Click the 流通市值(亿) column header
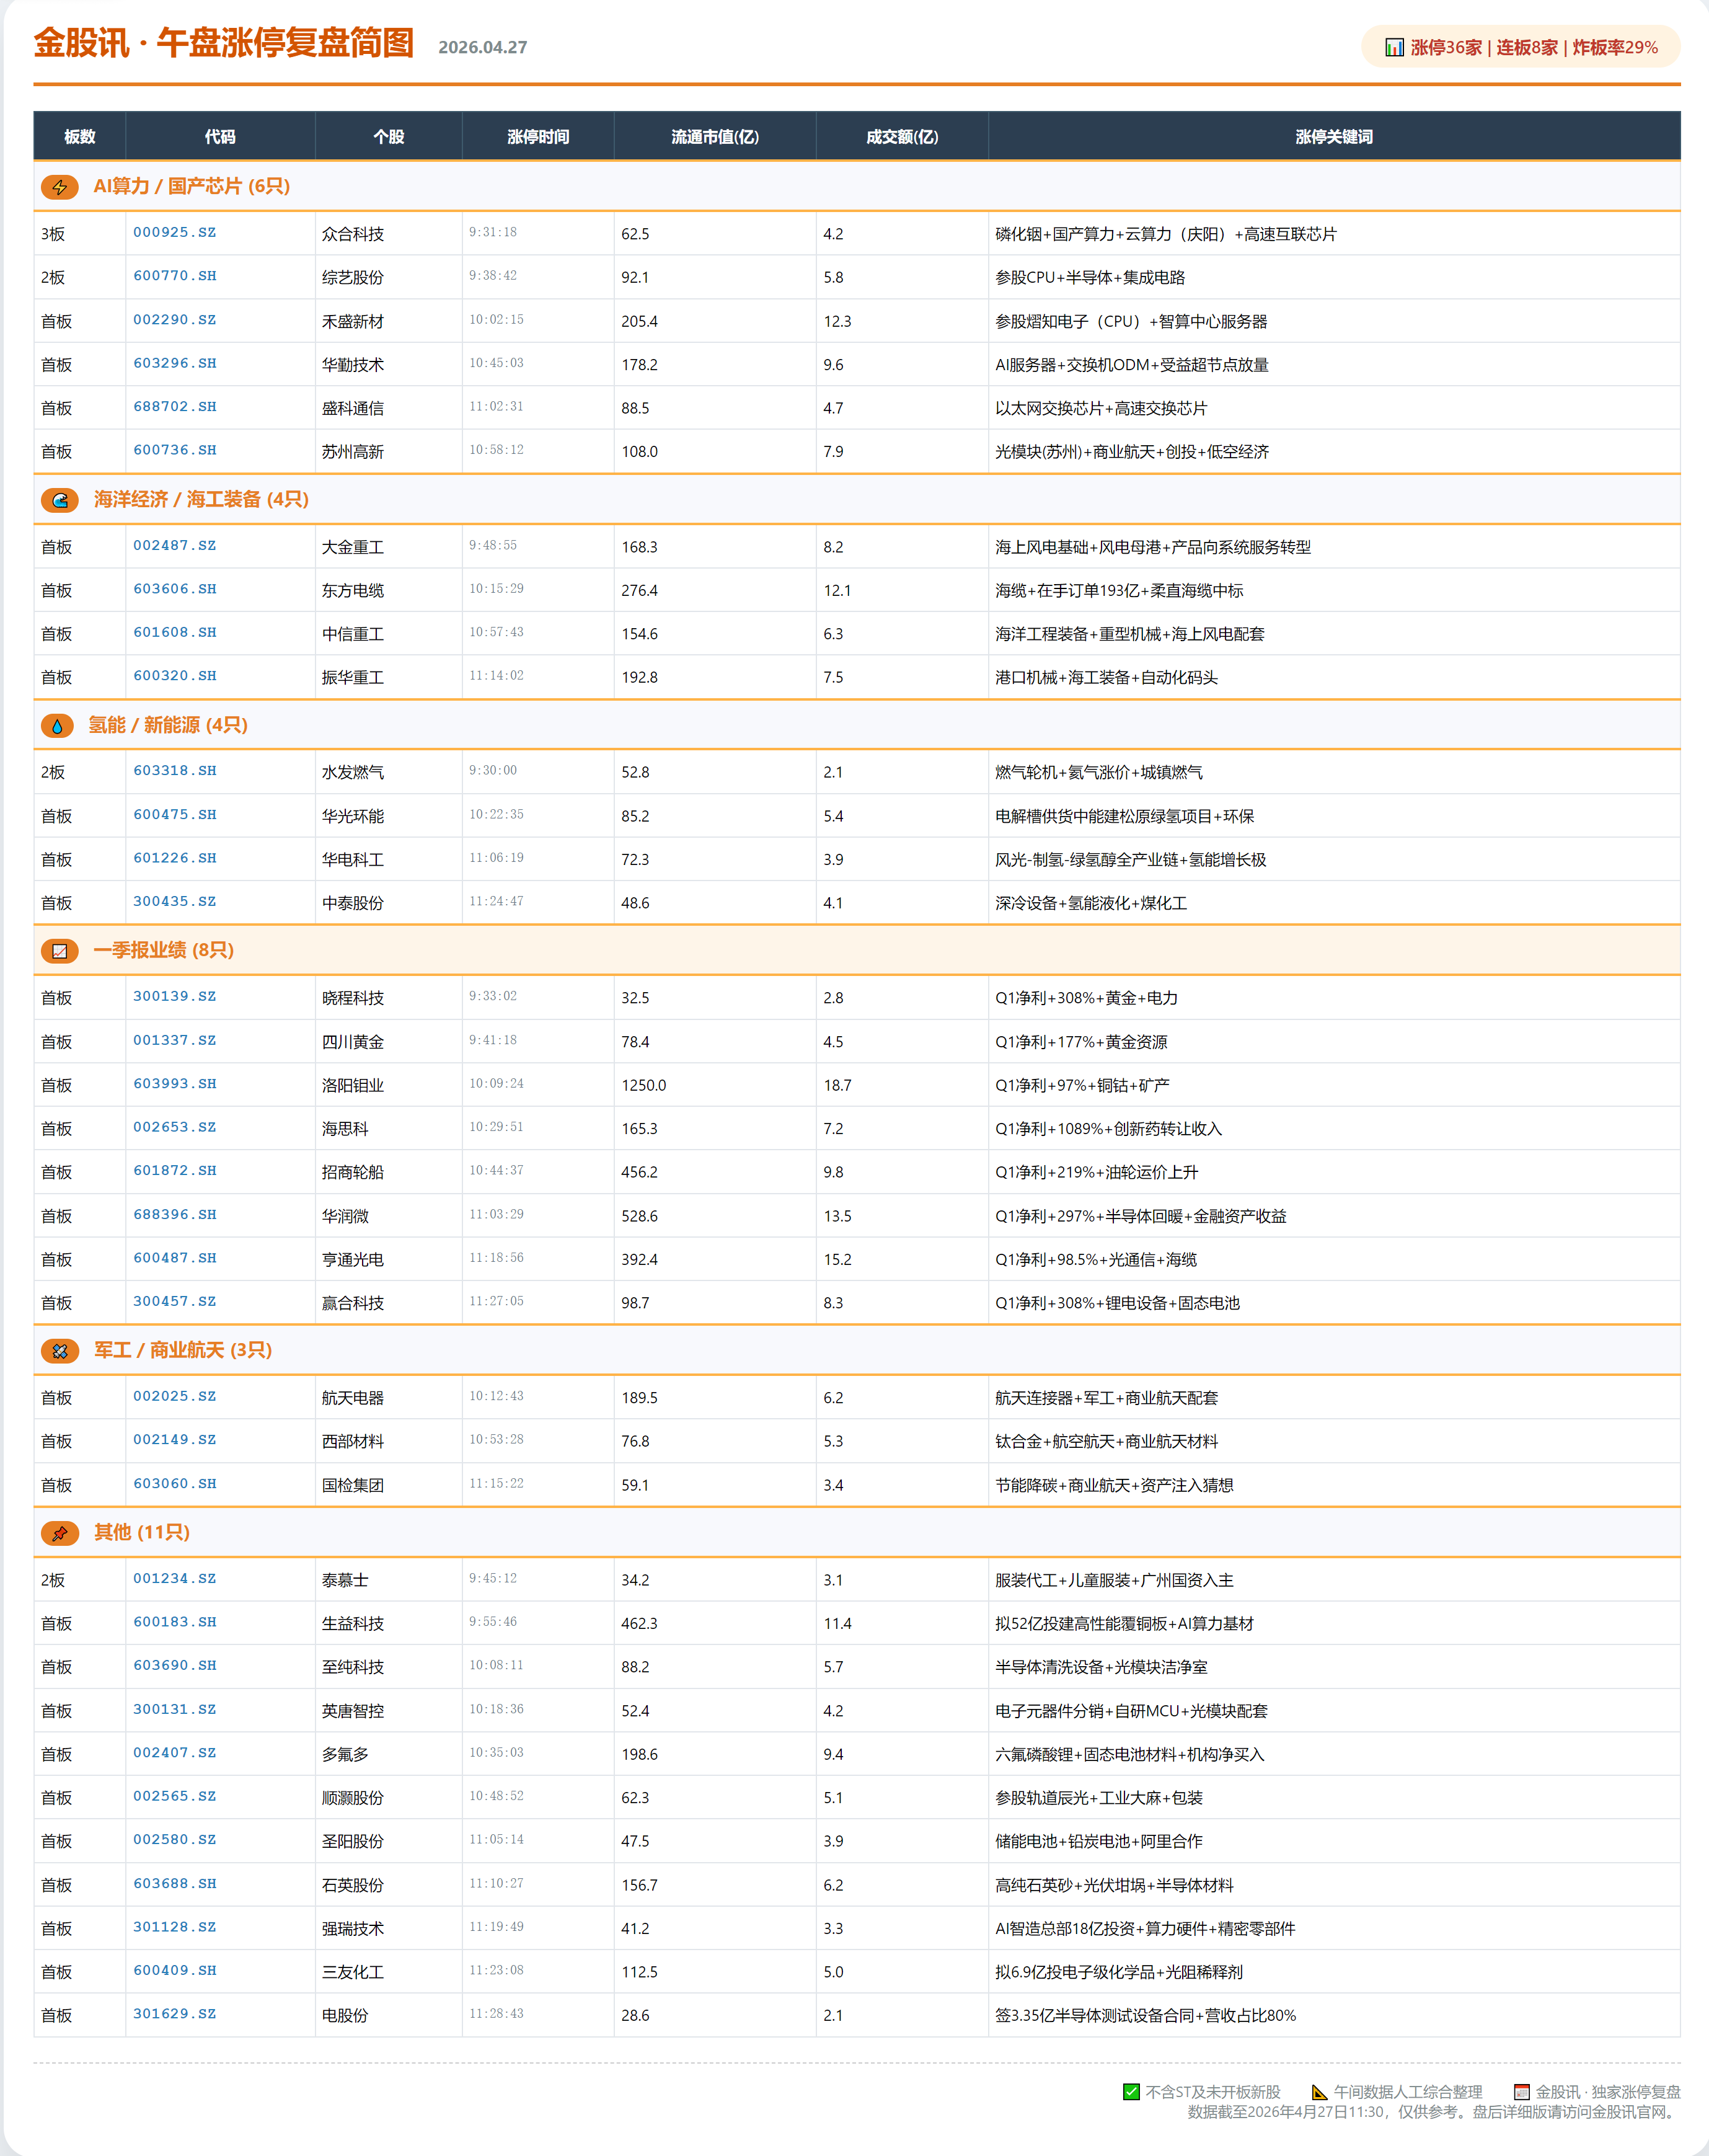Viewport: 1709px width, 2156px height. point(715,137)
